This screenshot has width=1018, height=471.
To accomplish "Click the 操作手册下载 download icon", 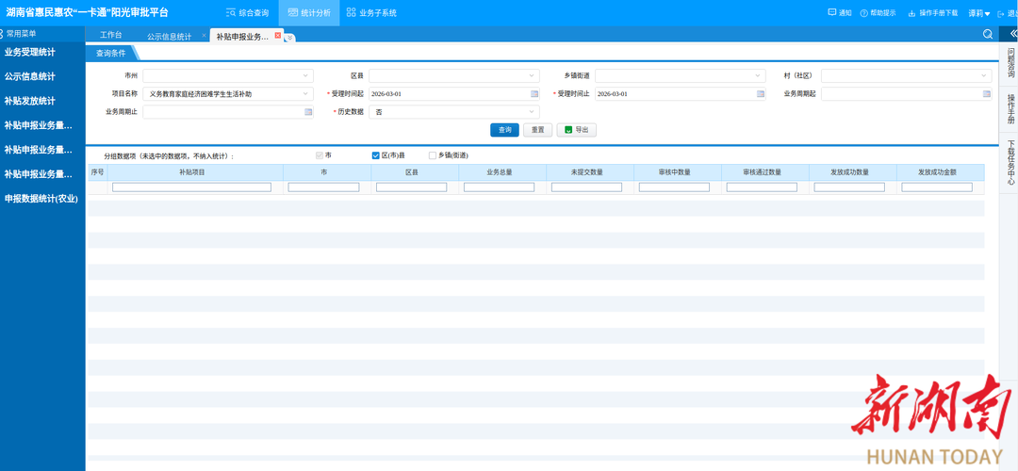I will 911,13.
